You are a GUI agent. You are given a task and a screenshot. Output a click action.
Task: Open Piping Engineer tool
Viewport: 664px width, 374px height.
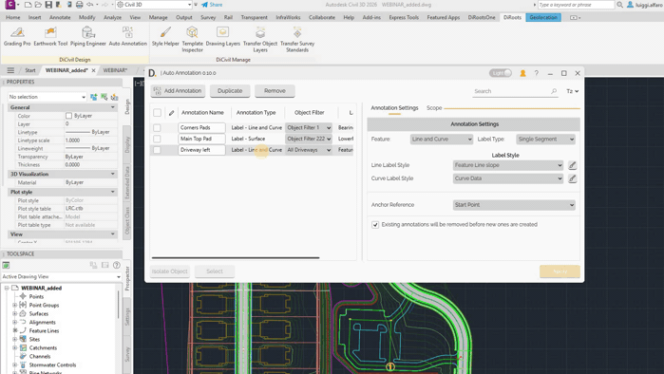88,36
